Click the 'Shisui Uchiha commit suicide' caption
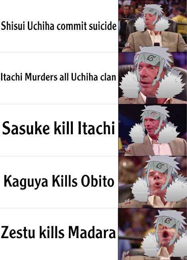 [59, 26]
